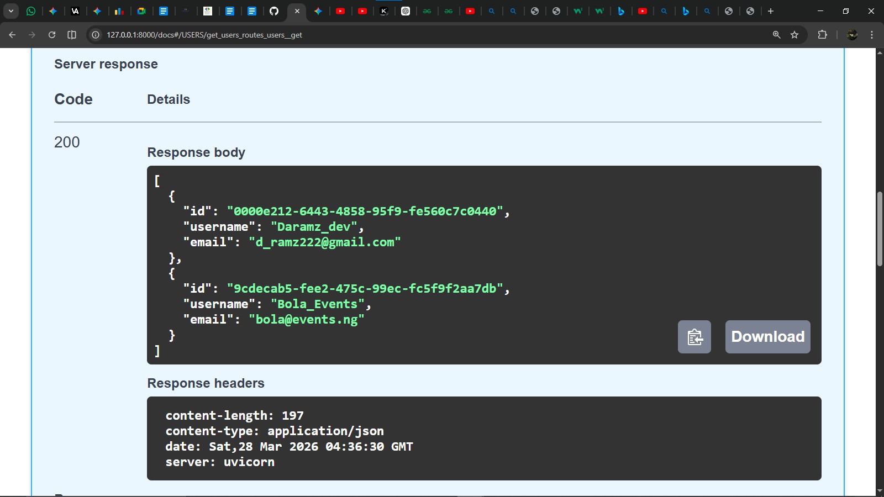Open the zoom level indicator
The width and height of the screenshot is (884, 497).
[776, 35]
